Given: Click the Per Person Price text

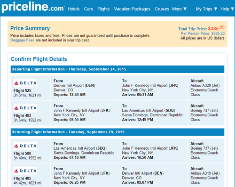Looking at the screenshot, I should click(x=203, y=33).
